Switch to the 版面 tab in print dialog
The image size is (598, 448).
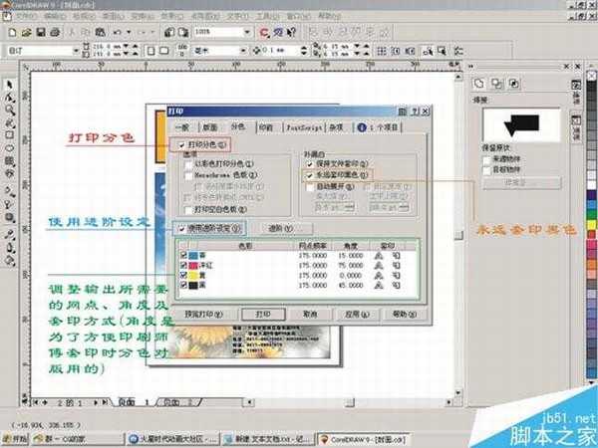tap(210, 127)
